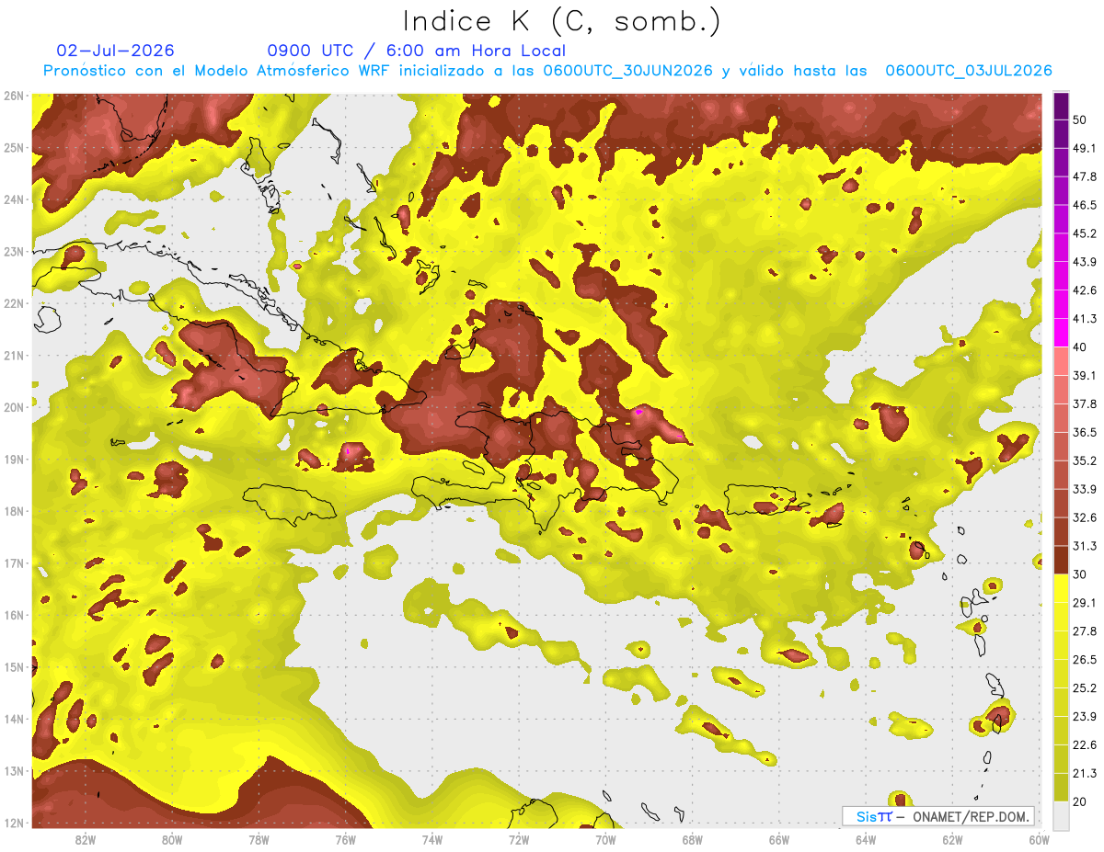Click the colorbar value 37.8
This screenshot has height=852, width=1104.
coord(1085,403)
